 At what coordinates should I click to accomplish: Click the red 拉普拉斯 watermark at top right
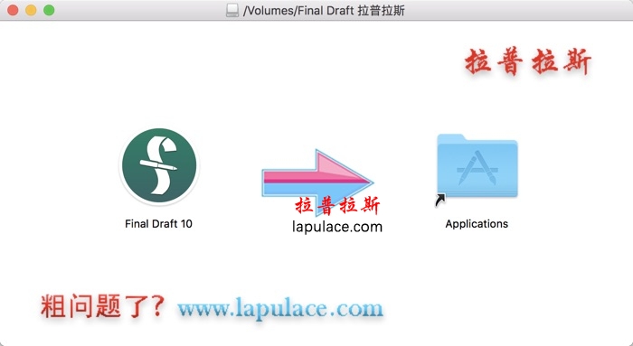528,61
